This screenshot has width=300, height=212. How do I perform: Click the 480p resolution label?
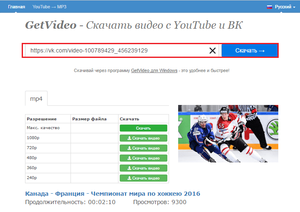[32, 158]
